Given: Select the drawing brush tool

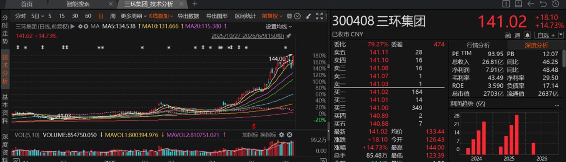Looking at the screenshot, I should click(x=308, y=16).
